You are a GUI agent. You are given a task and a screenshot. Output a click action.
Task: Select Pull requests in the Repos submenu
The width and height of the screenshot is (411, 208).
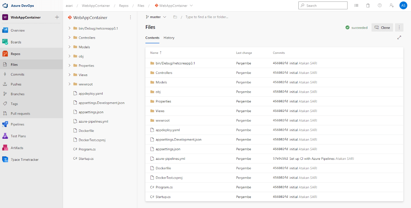(x=31, y=114)
